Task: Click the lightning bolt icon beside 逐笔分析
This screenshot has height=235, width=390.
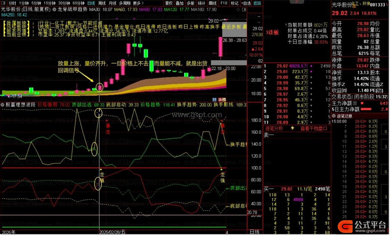Action: (293, 128)
